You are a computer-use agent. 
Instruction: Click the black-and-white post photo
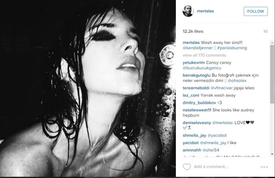tap(88, 89)
